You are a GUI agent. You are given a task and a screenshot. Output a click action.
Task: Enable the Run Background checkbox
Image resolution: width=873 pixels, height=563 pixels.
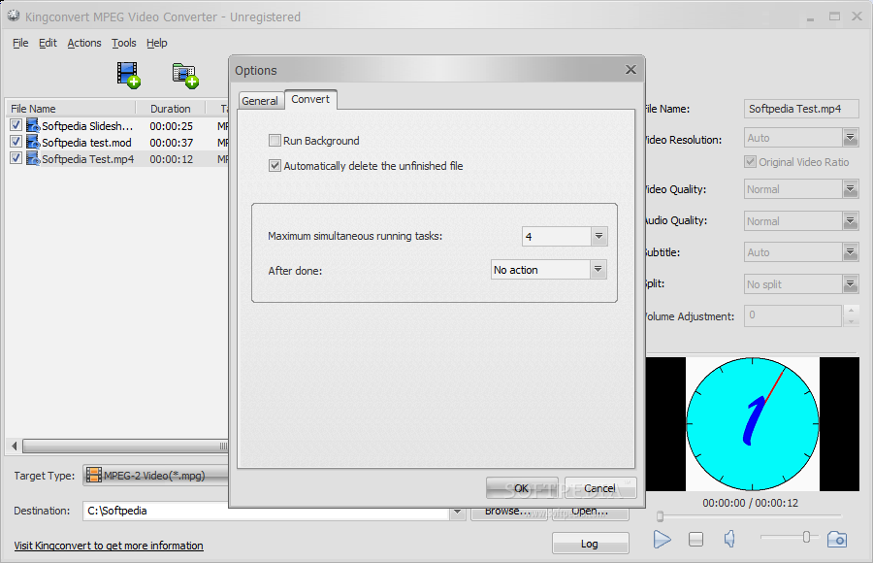[275, 141]
